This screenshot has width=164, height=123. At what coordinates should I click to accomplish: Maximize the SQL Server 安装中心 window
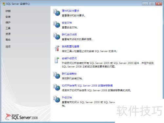pos(152,4)
